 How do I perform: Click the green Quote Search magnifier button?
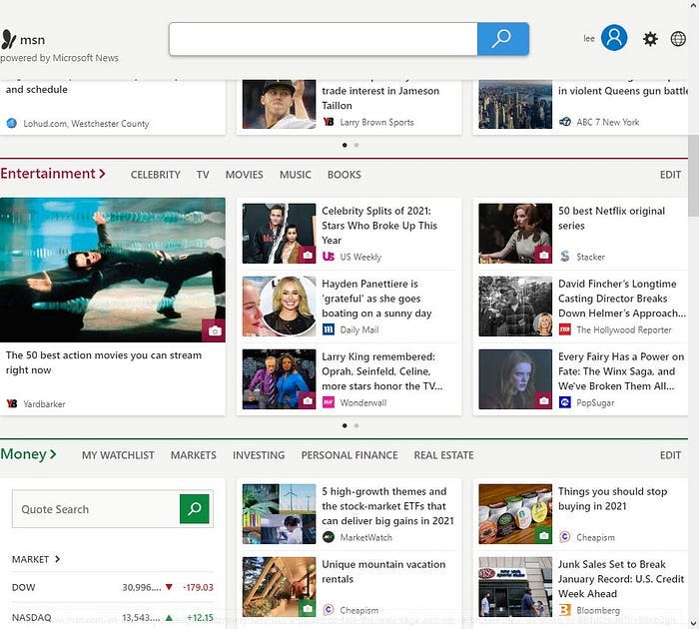[195, 508]
